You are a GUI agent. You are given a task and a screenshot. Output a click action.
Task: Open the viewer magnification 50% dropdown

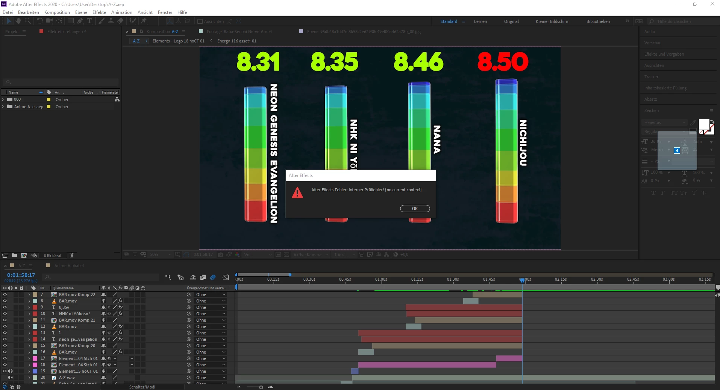pyautogui.click(x=161, y=254)
